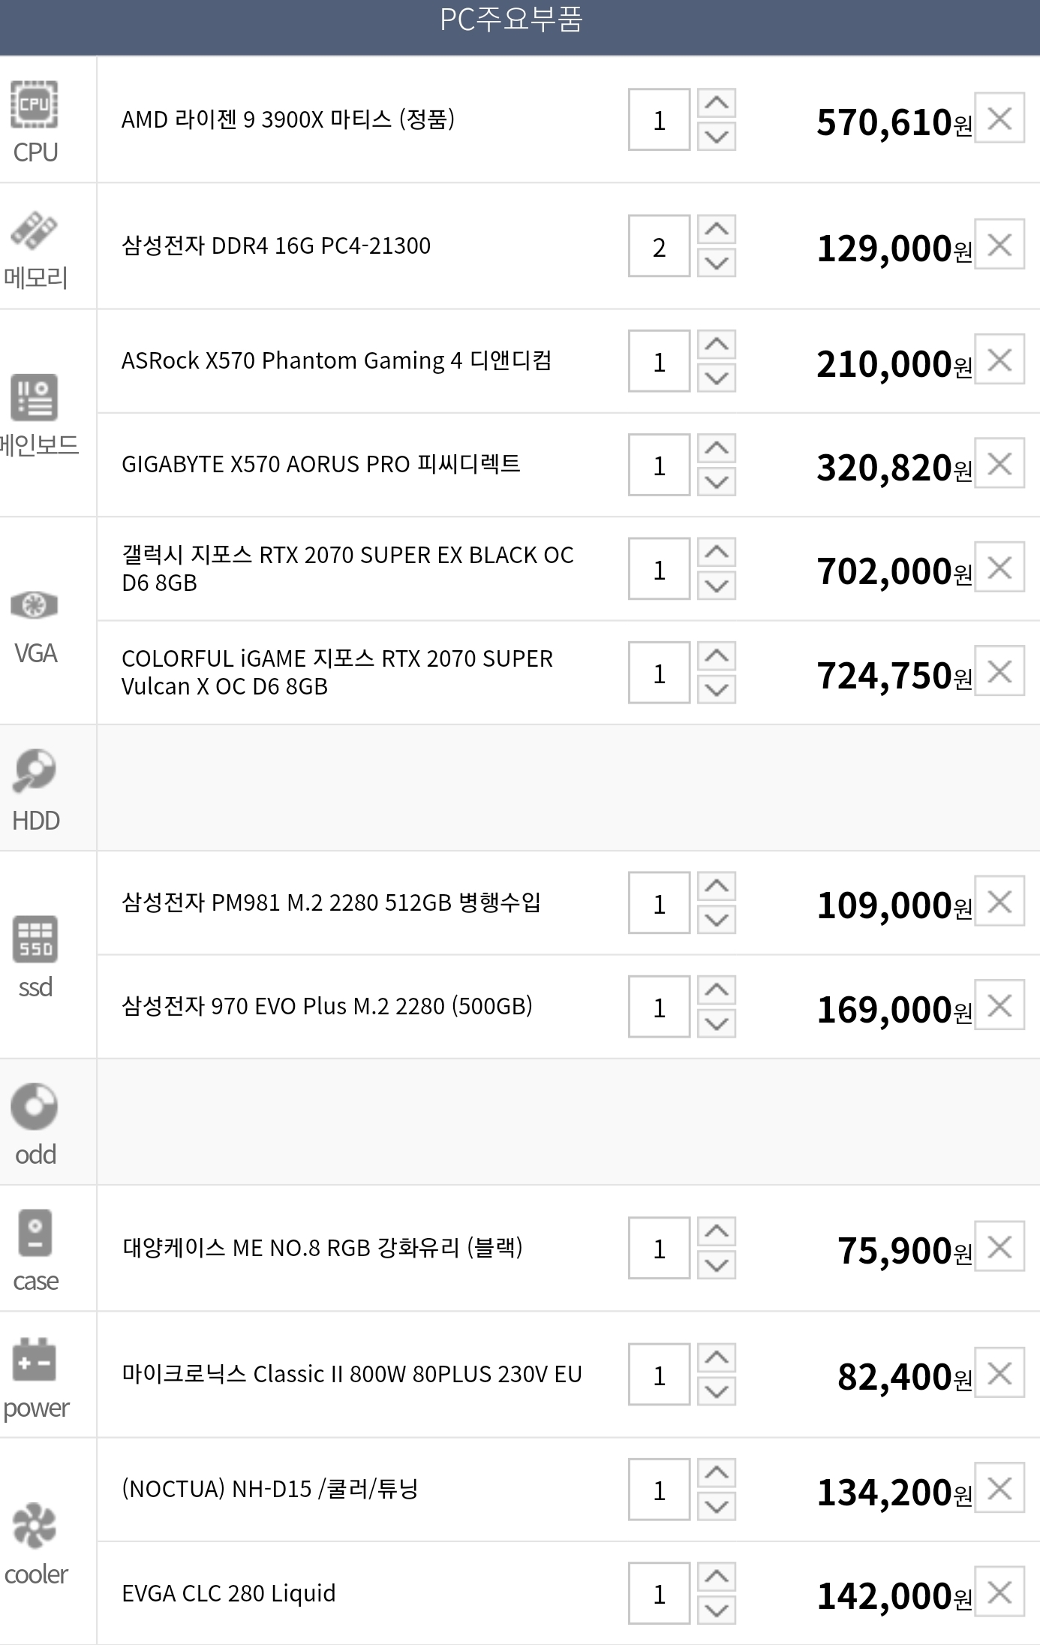
Task: Increase quantity of AMD 라이젠 9 3900X
Action: 717,103
